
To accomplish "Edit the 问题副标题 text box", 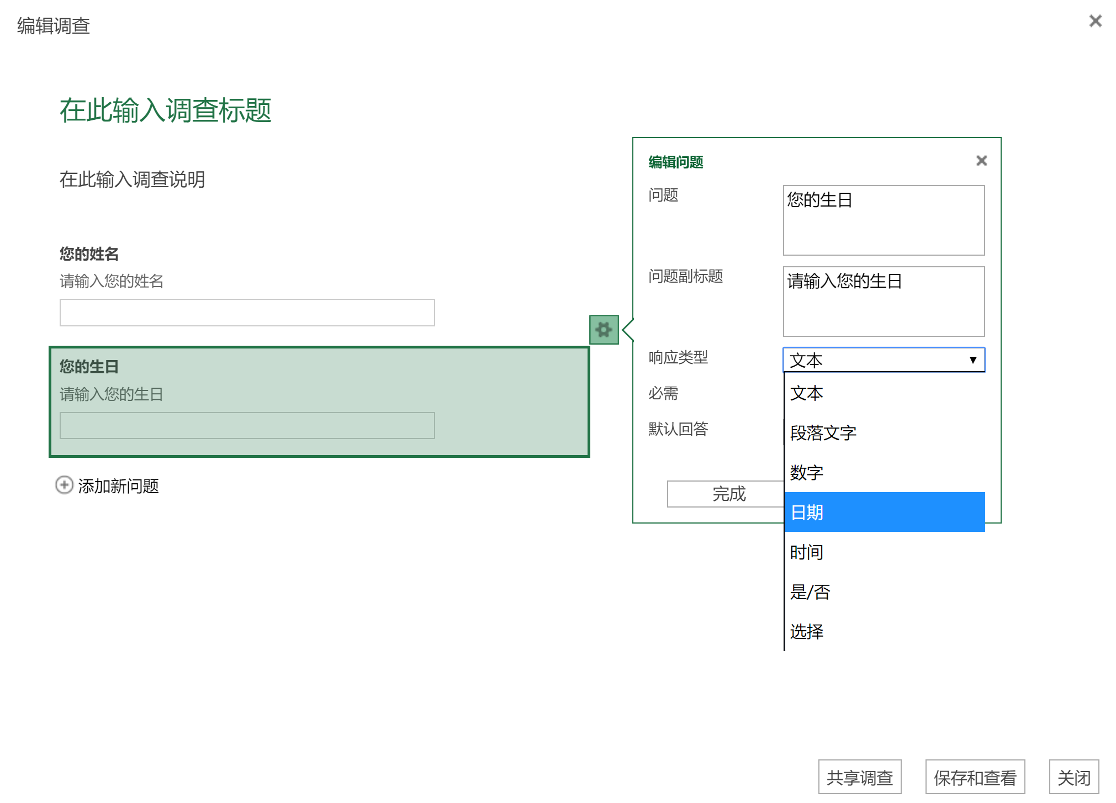I will (884, 302).
